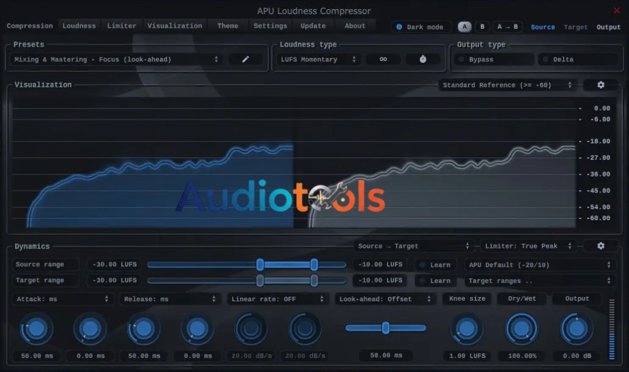The height and width of the screenshot is (372, 629).
Task: Open the Dynamics settings gear
Action: tap(600, 245)
